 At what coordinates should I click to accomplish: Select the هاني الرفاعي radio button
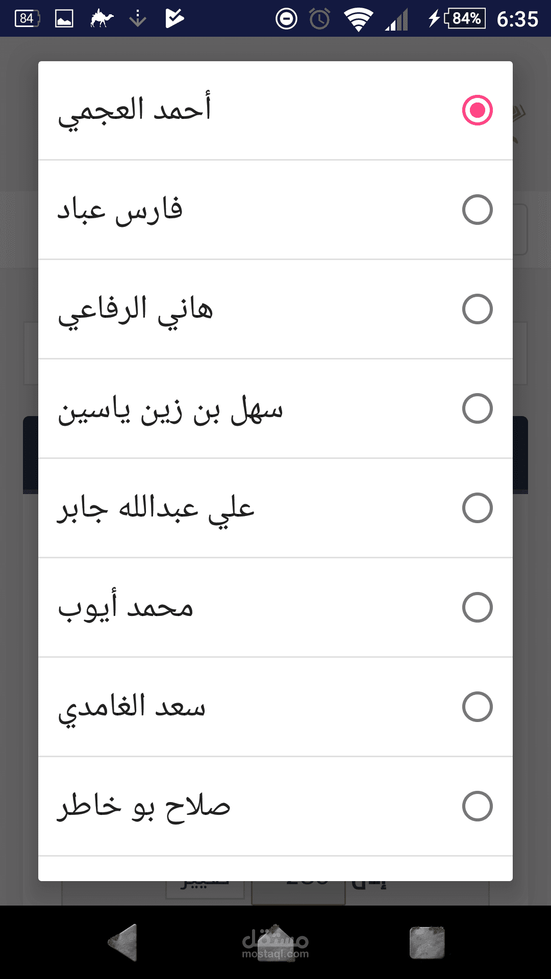(x=477, y=309)
